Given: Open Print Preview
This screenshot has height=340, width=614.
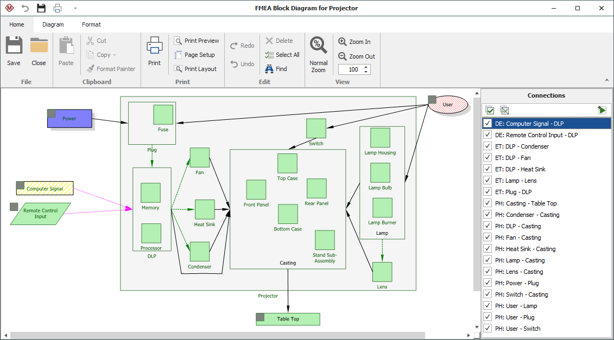Looking at the screenshot, I should (x=197, y=41).
